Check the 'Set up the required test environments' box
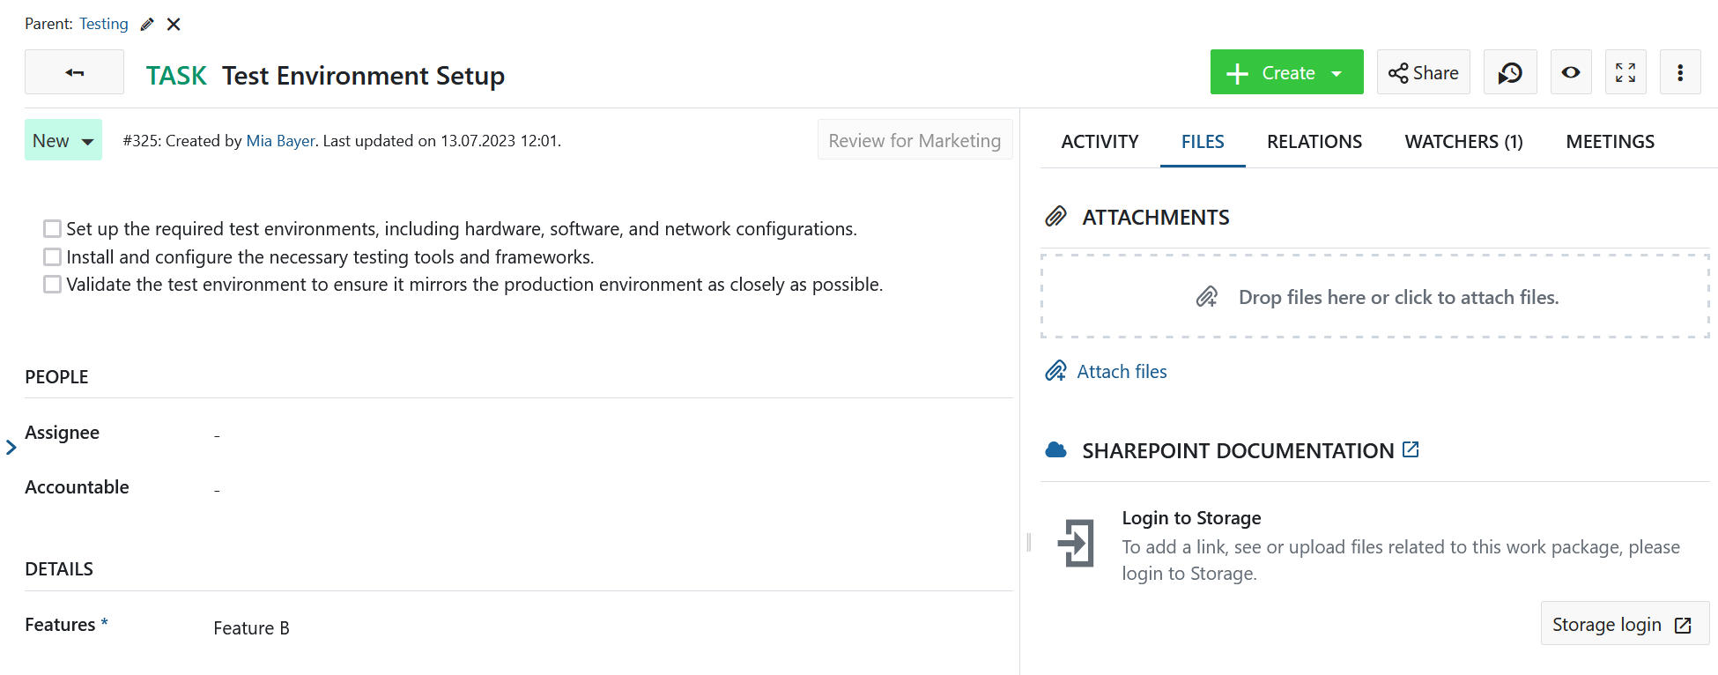Viewport: 1718px width, 675px height. 53,229
